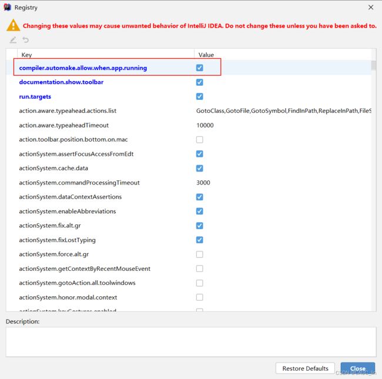This screenshot has width=382, height=379.
Task: Close the Registry dialog via X
Action: click(371, 7)
